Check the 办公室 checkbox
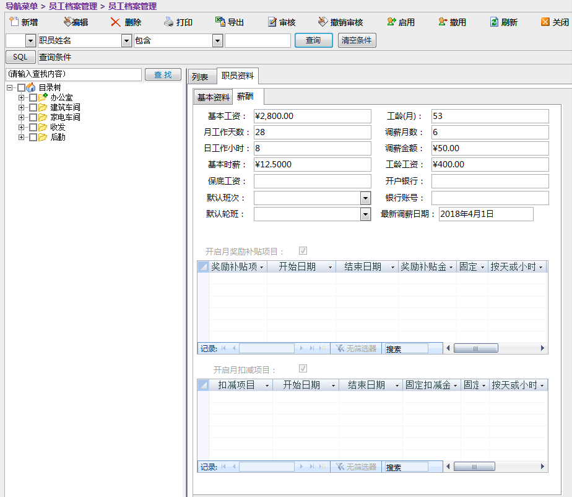This screenshot has width=572, height=497. [x=33, y=97]
